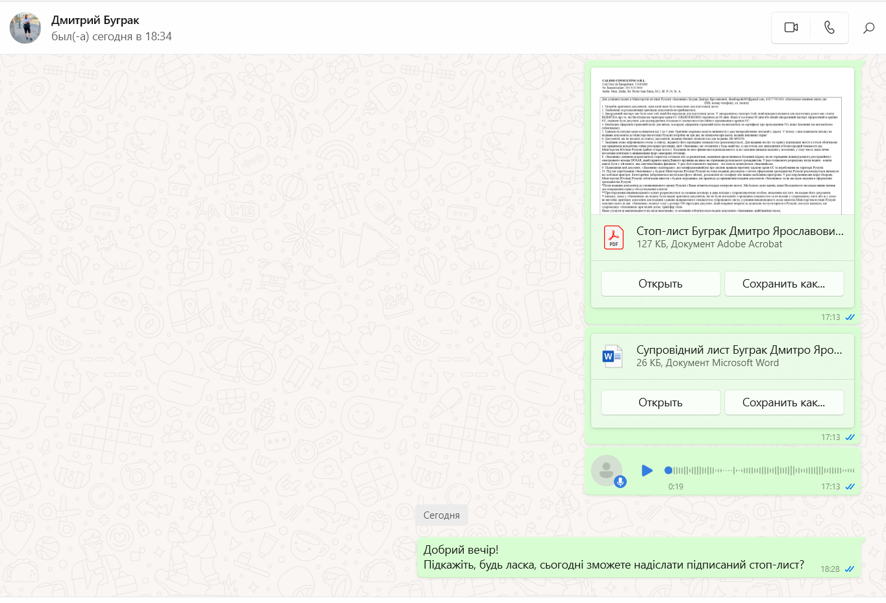The height and width of the screenshot is (603, 886).
Task: Start a voice call via phone icon
Action: 829,27
